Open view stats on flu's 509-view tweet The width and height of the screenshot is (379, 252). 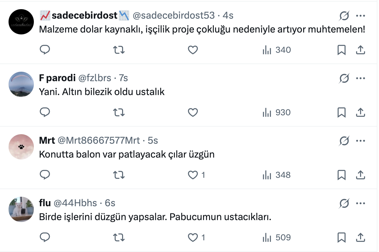click(x=276, y=237)
